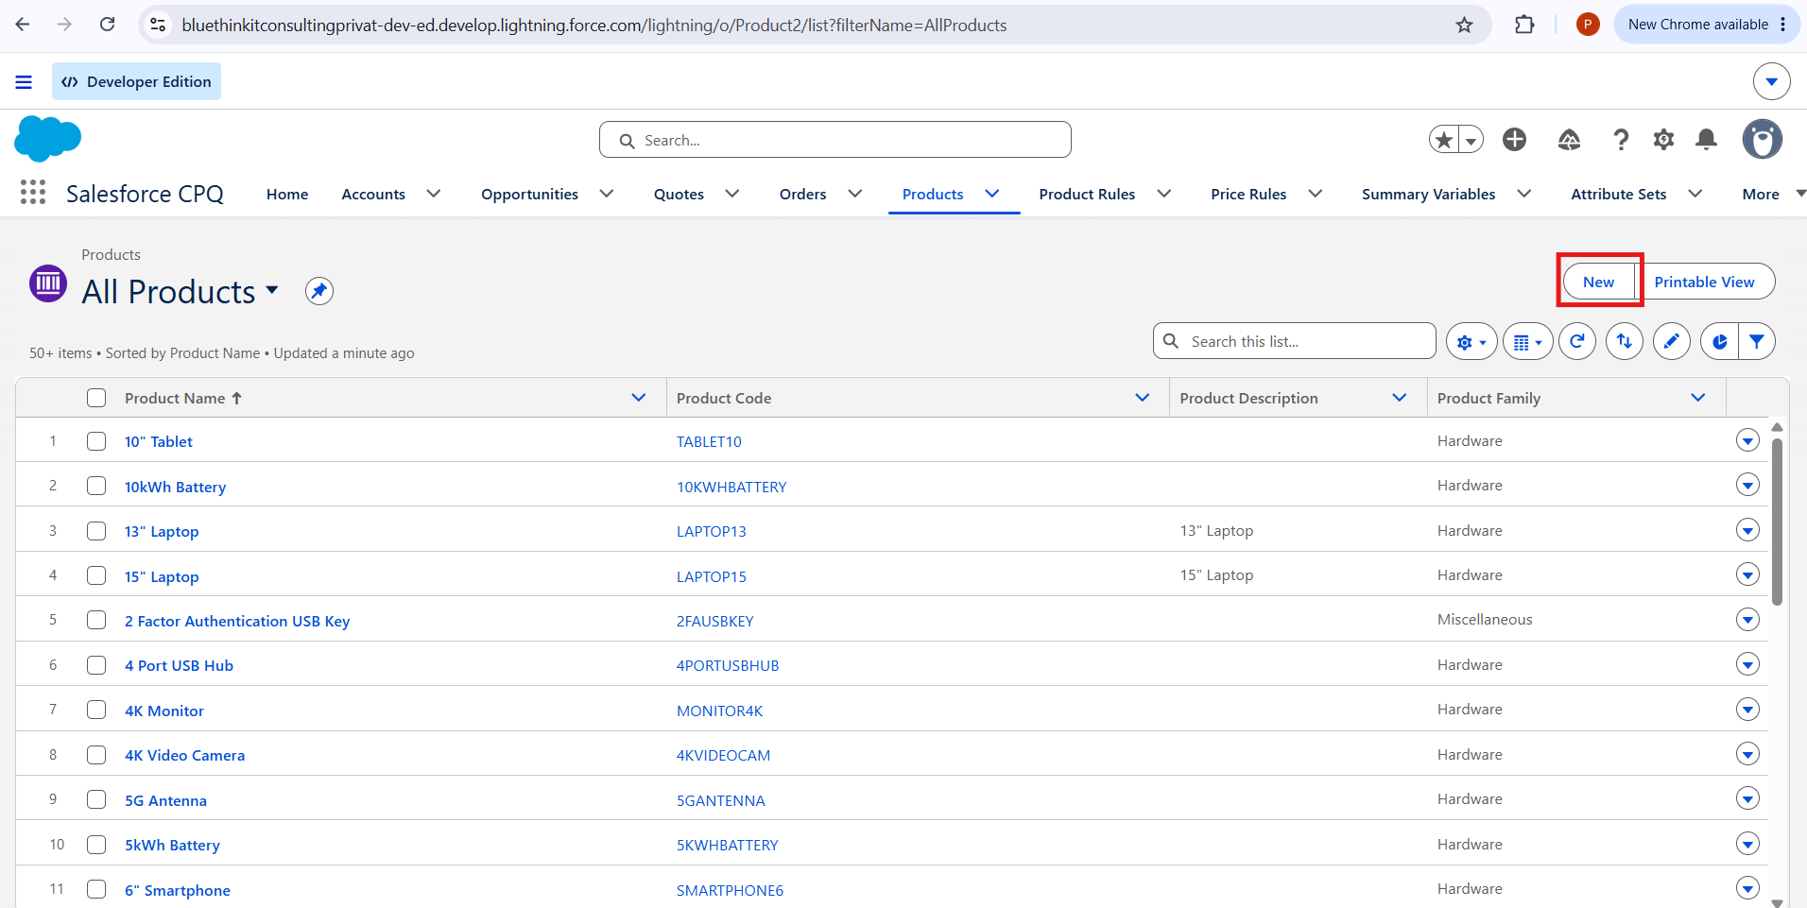Check the 13" Laptop row checkbox
Screen dimensions: 1807x908
tap(96, 531)
